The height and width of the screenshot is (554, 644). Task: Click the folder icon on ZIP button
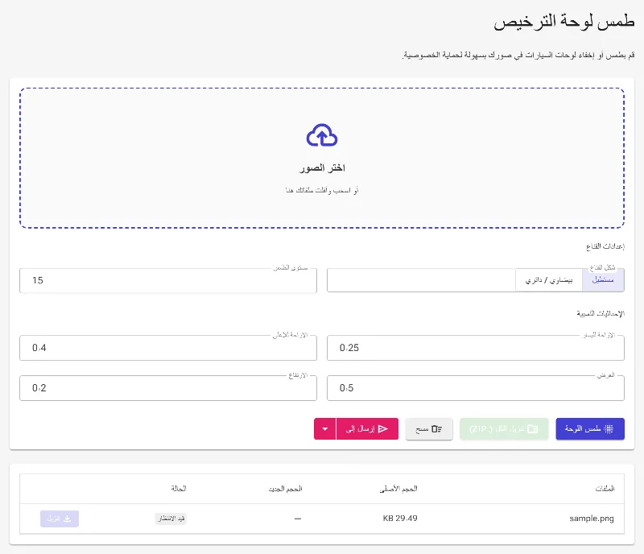pyautogui.click(x=533, y=428)
